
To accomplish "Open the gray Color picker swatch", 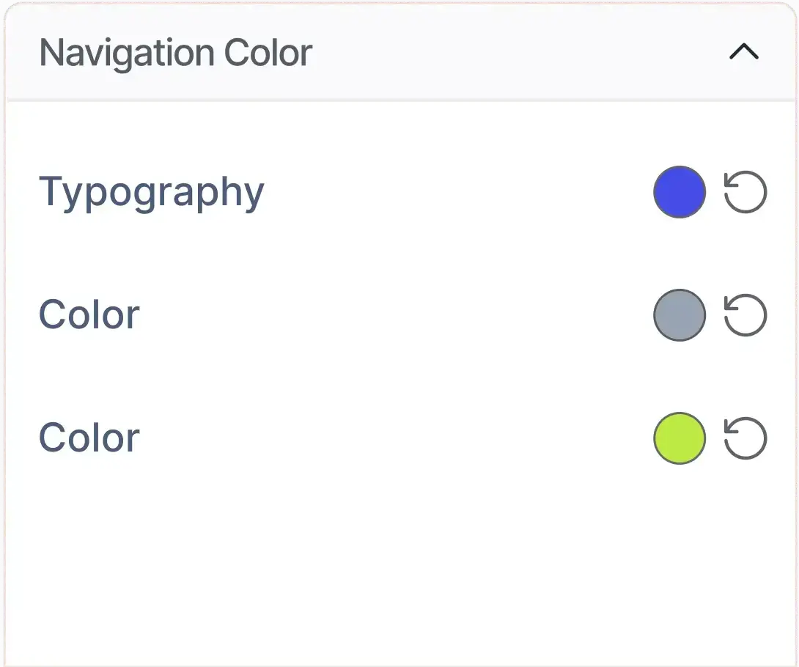I will coord(680,315).
